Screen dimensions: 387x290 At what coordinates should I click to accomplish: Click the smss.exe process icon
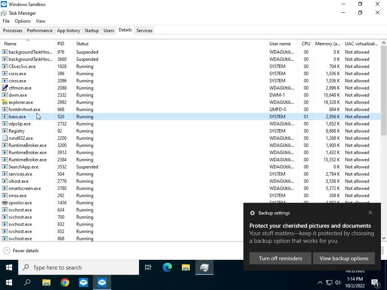[5, 196]
